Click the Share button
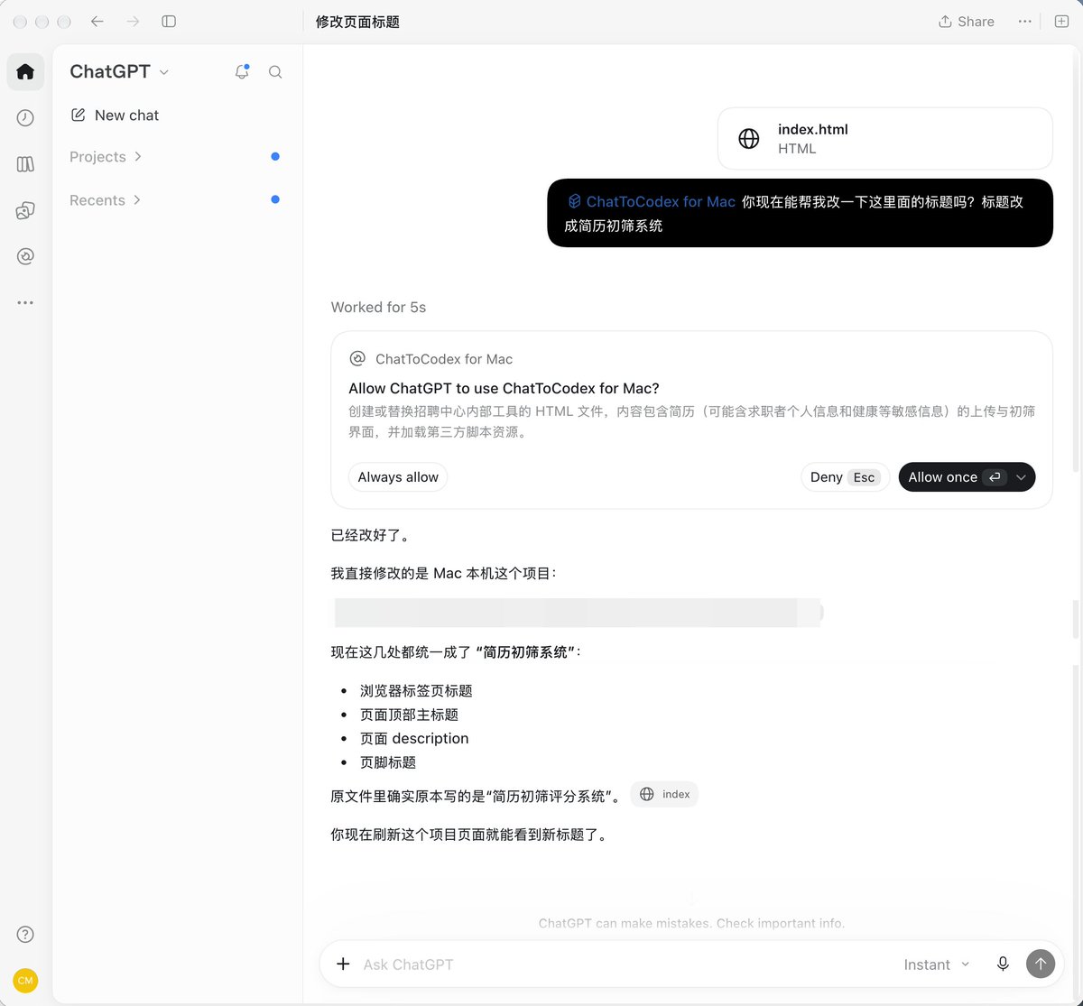This screenshot has width=1083, height=1006. [x=967, y=22]
